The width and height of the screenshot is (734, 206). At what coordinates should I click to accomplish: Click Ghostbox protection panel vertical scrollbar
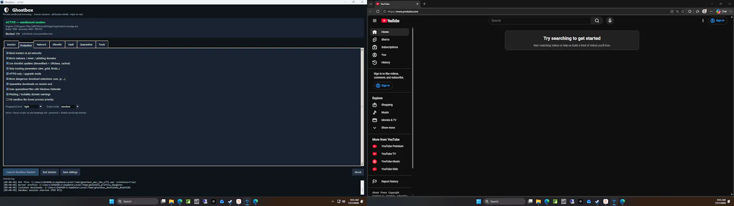(362, 107)
